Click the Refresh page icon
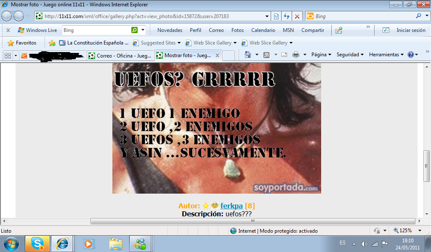 [x=287, y=16]
